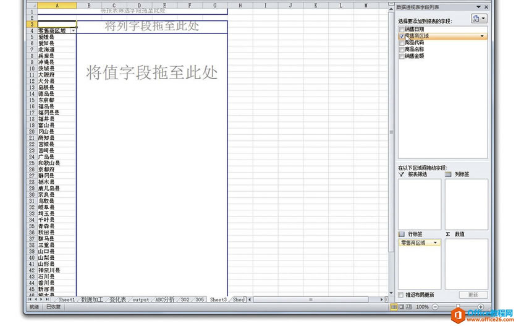516x326 pixels.
Task: Click vertical scrollbar down arrow
Action: click(391, 293)
